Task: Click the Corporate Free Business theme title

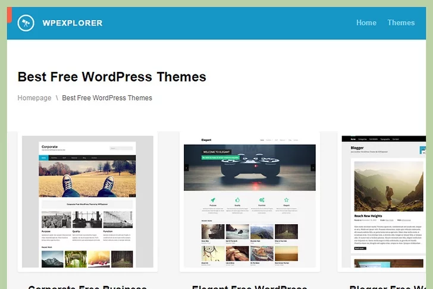Action: pyautogui.click(x=87, y=287)
